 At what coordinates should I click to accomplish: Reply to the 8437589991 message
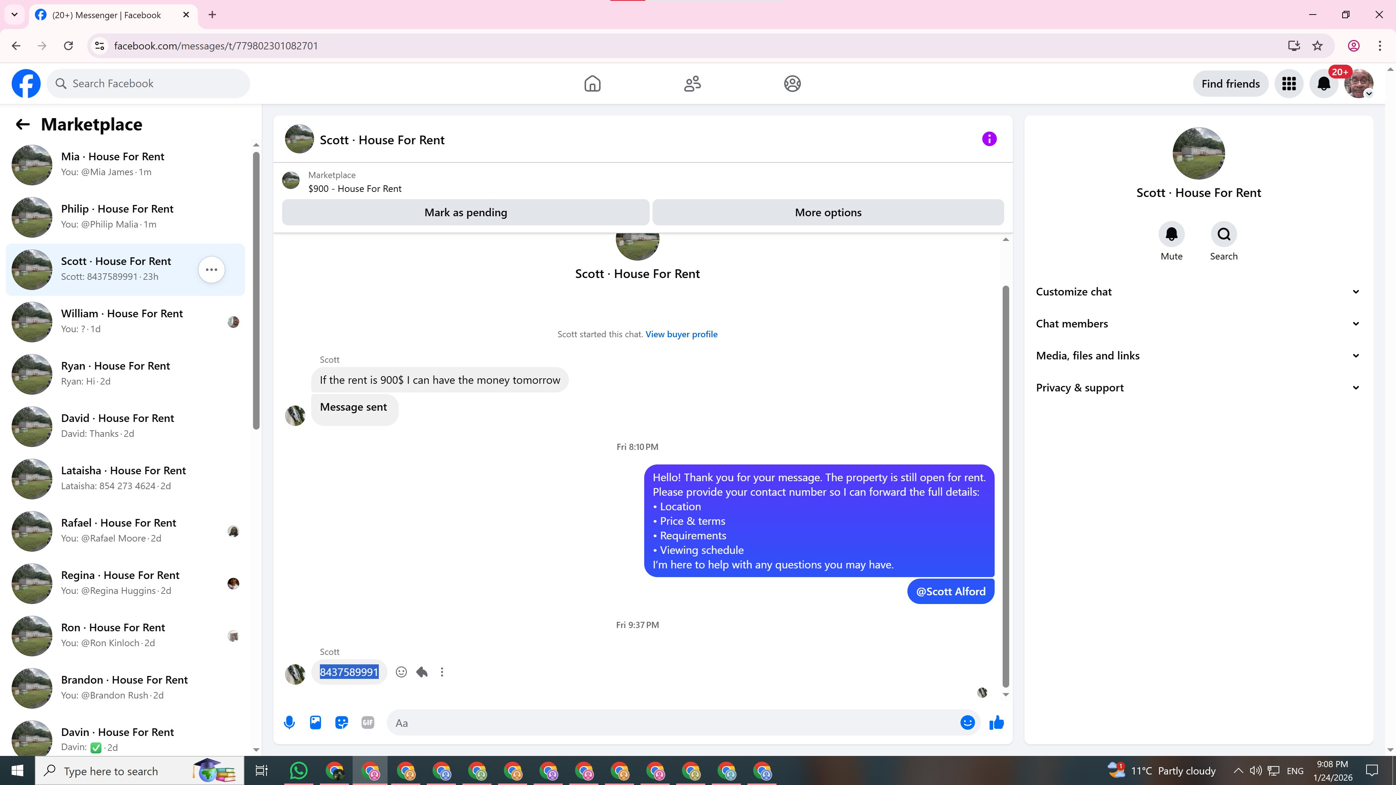(x=422, y=672)
